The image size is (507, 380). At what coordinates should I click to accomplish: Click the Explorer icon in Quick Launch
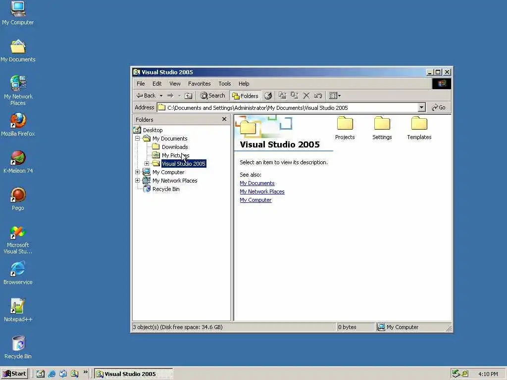pos(74,374)
